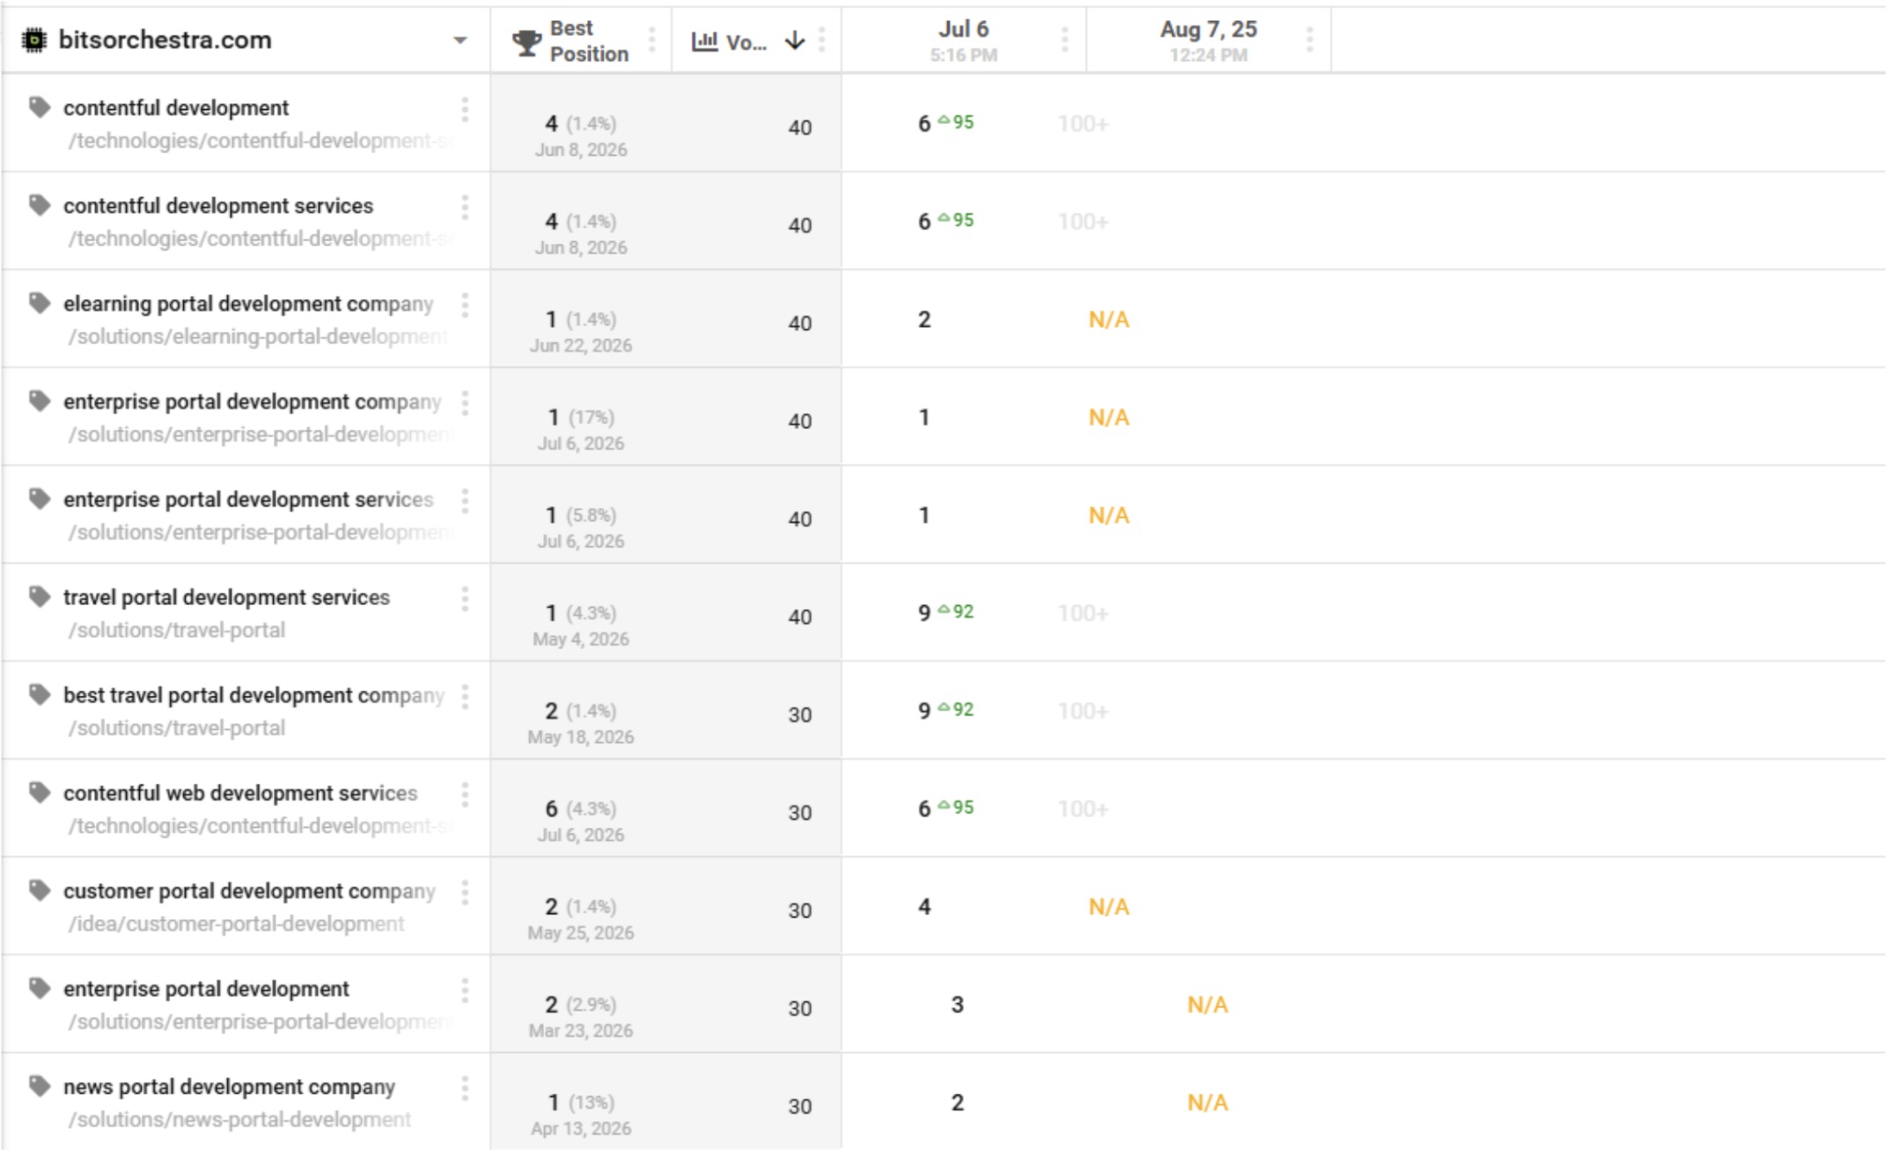Click the customer-portal-development URL path

click(237, 924)
